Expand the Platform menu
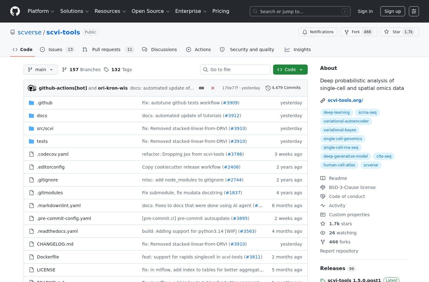429x282 pixels. (41, 11)
